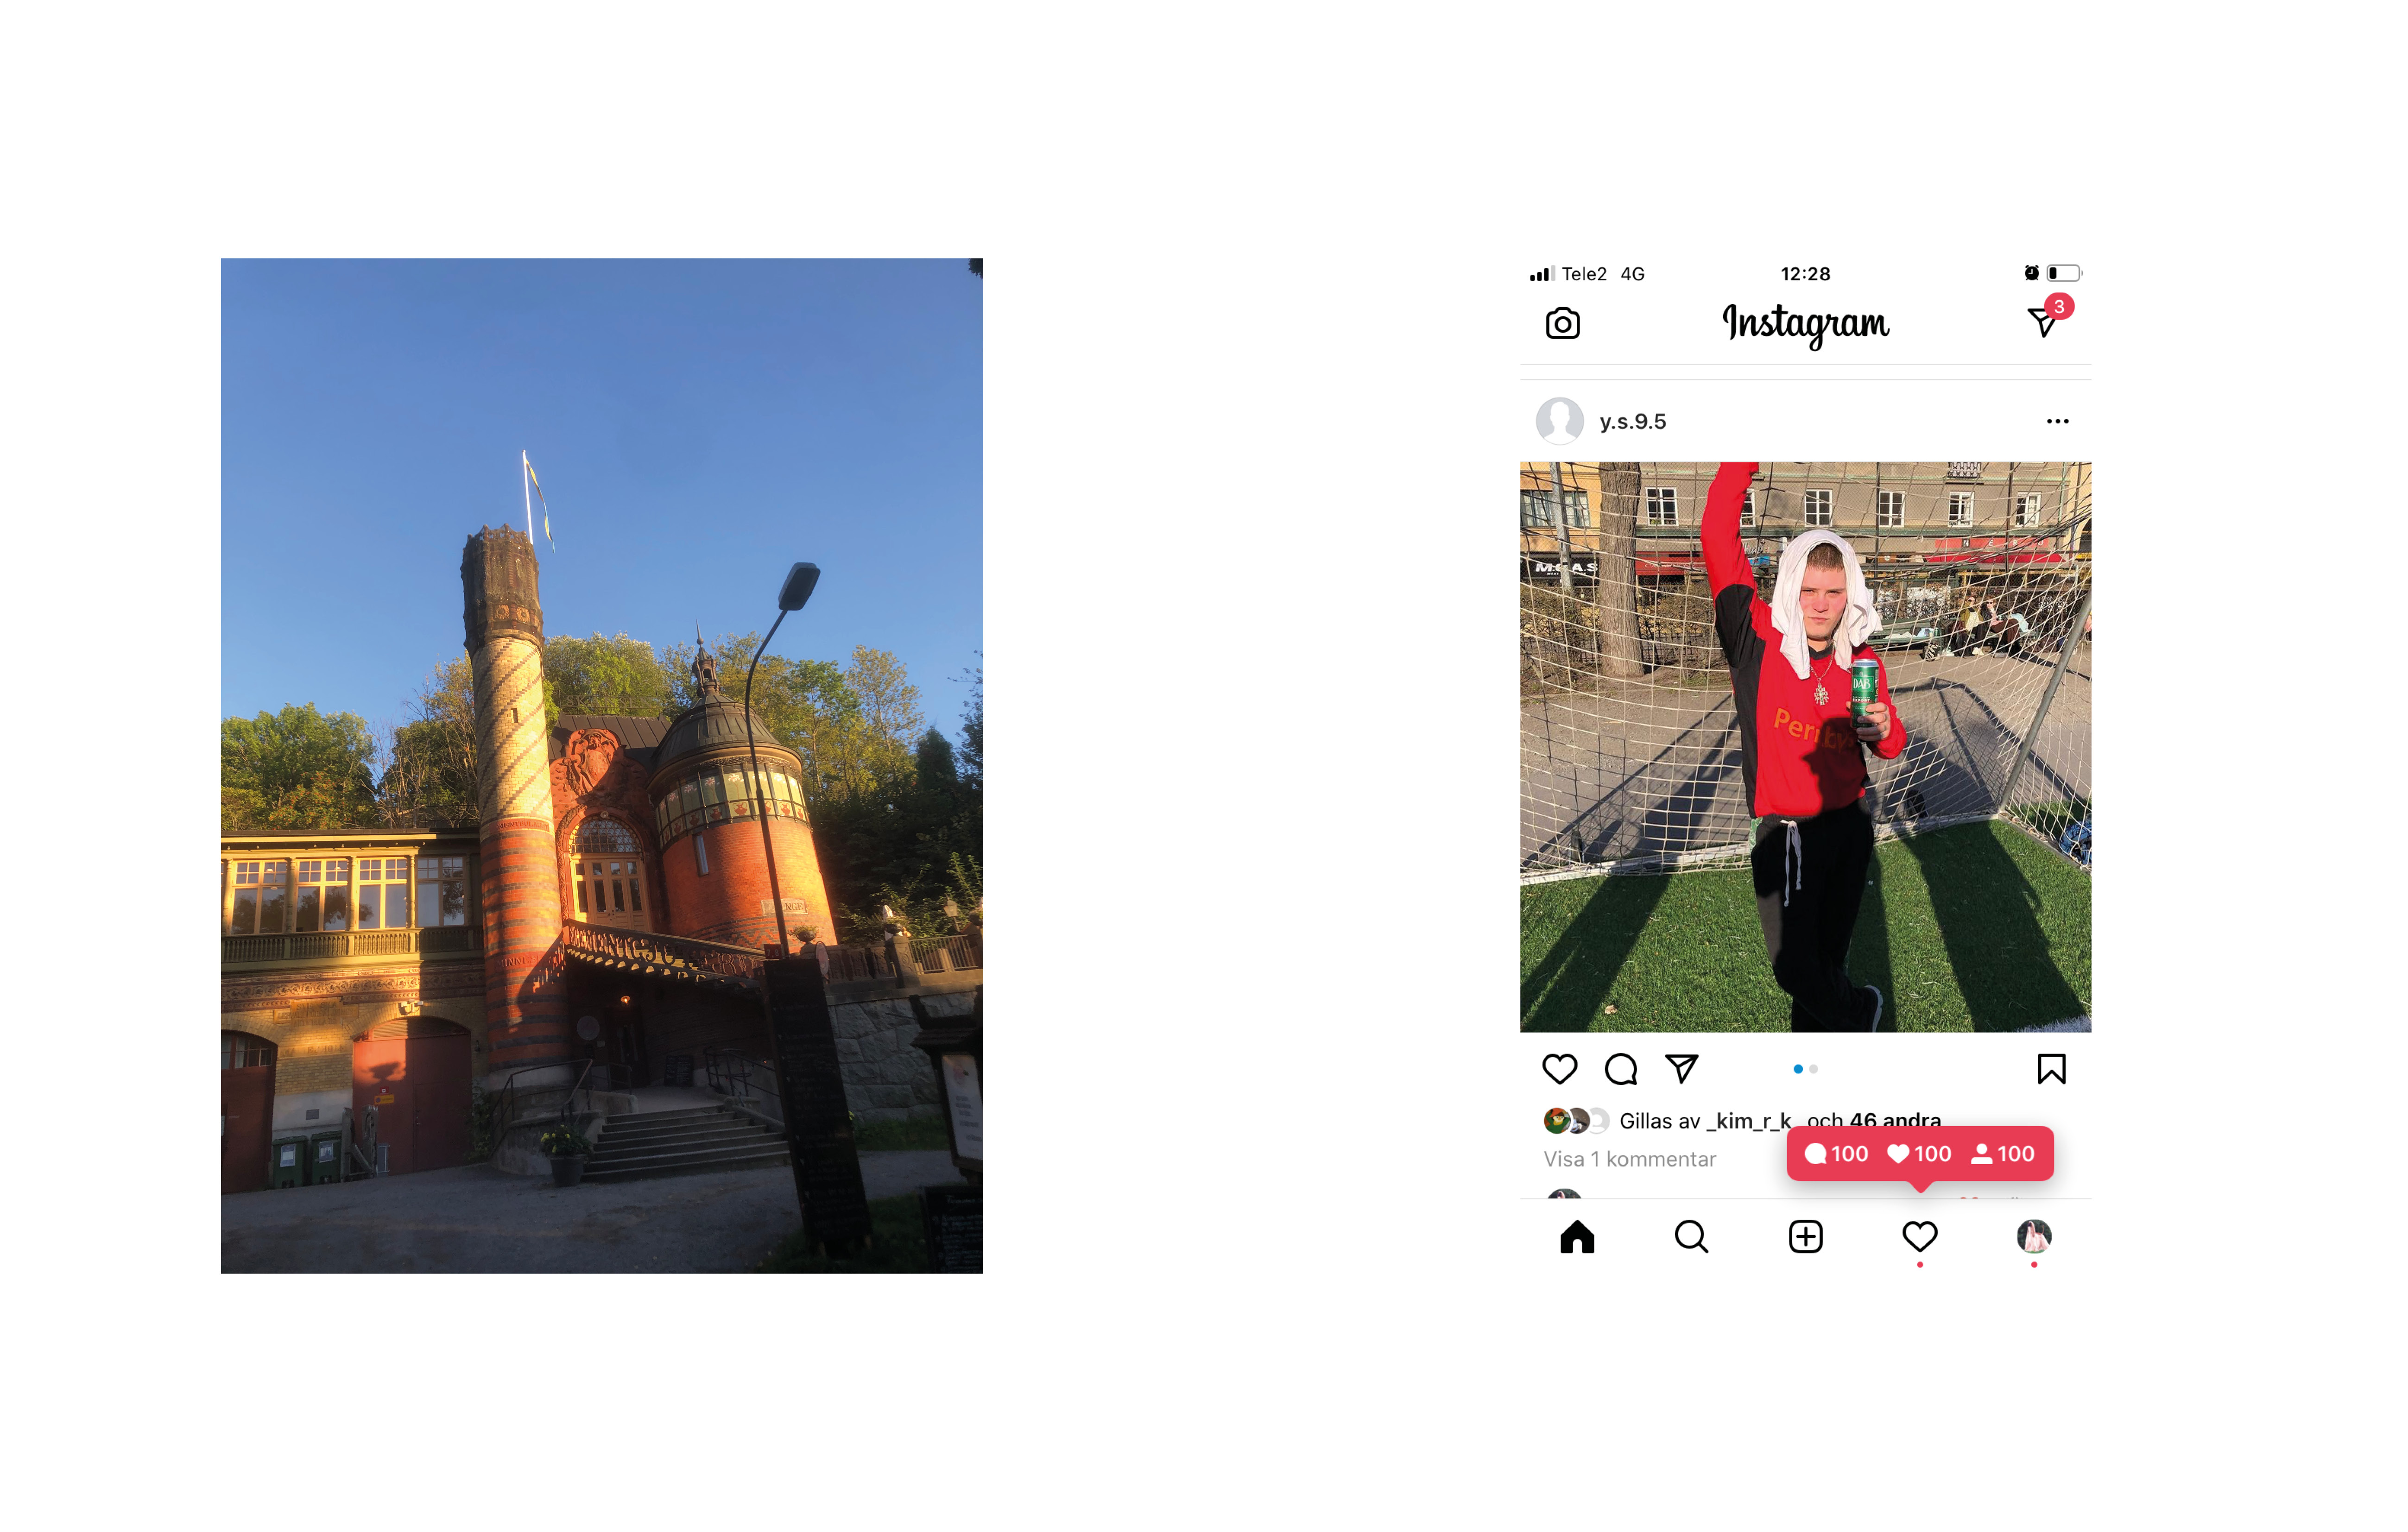2408x1532 pixels.
Task: Open own profile avatar tab
Action: 2033,1237
